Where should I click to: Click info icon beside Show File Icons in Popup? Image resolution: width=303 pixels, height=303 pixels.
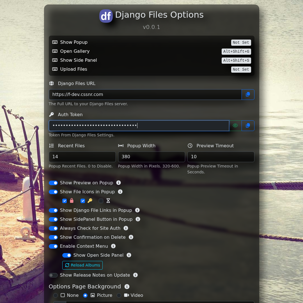[120, 192]
